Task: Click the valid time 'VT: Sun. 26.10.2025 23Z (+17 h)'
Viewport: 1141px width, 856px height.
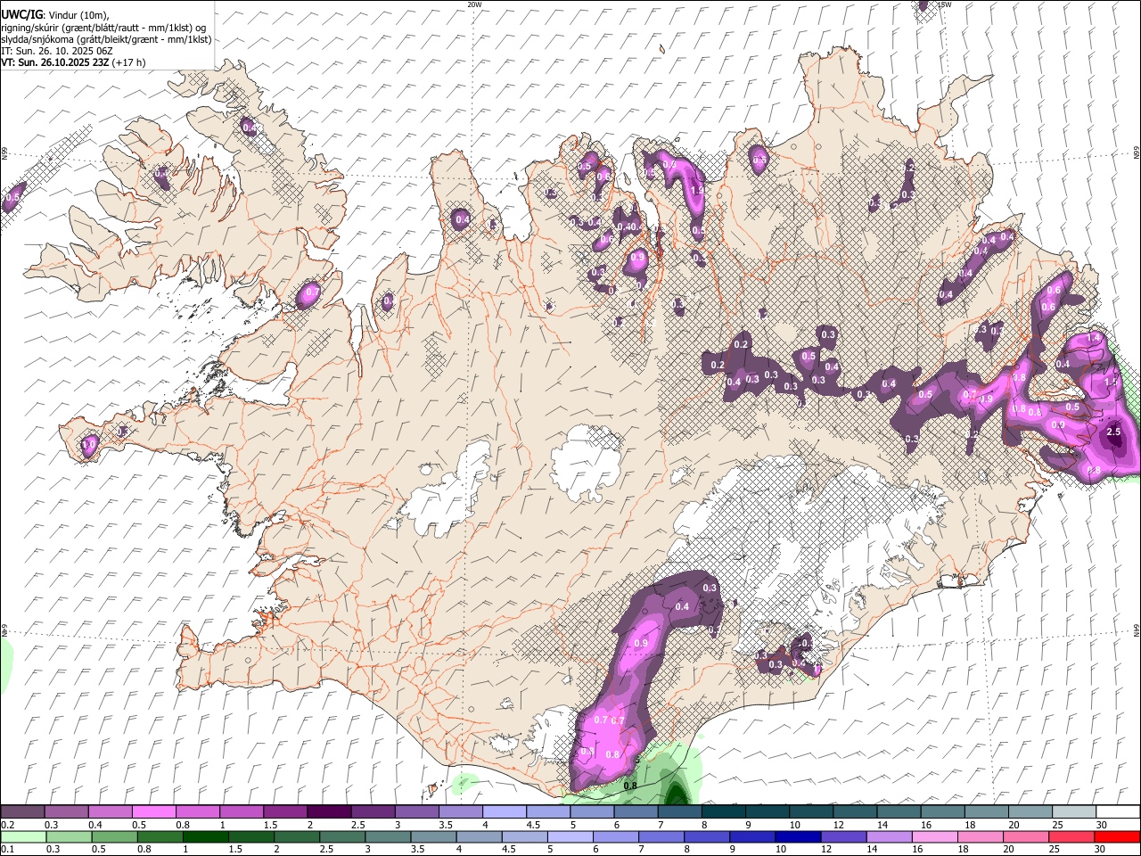Action: click(x=73, y=62)
